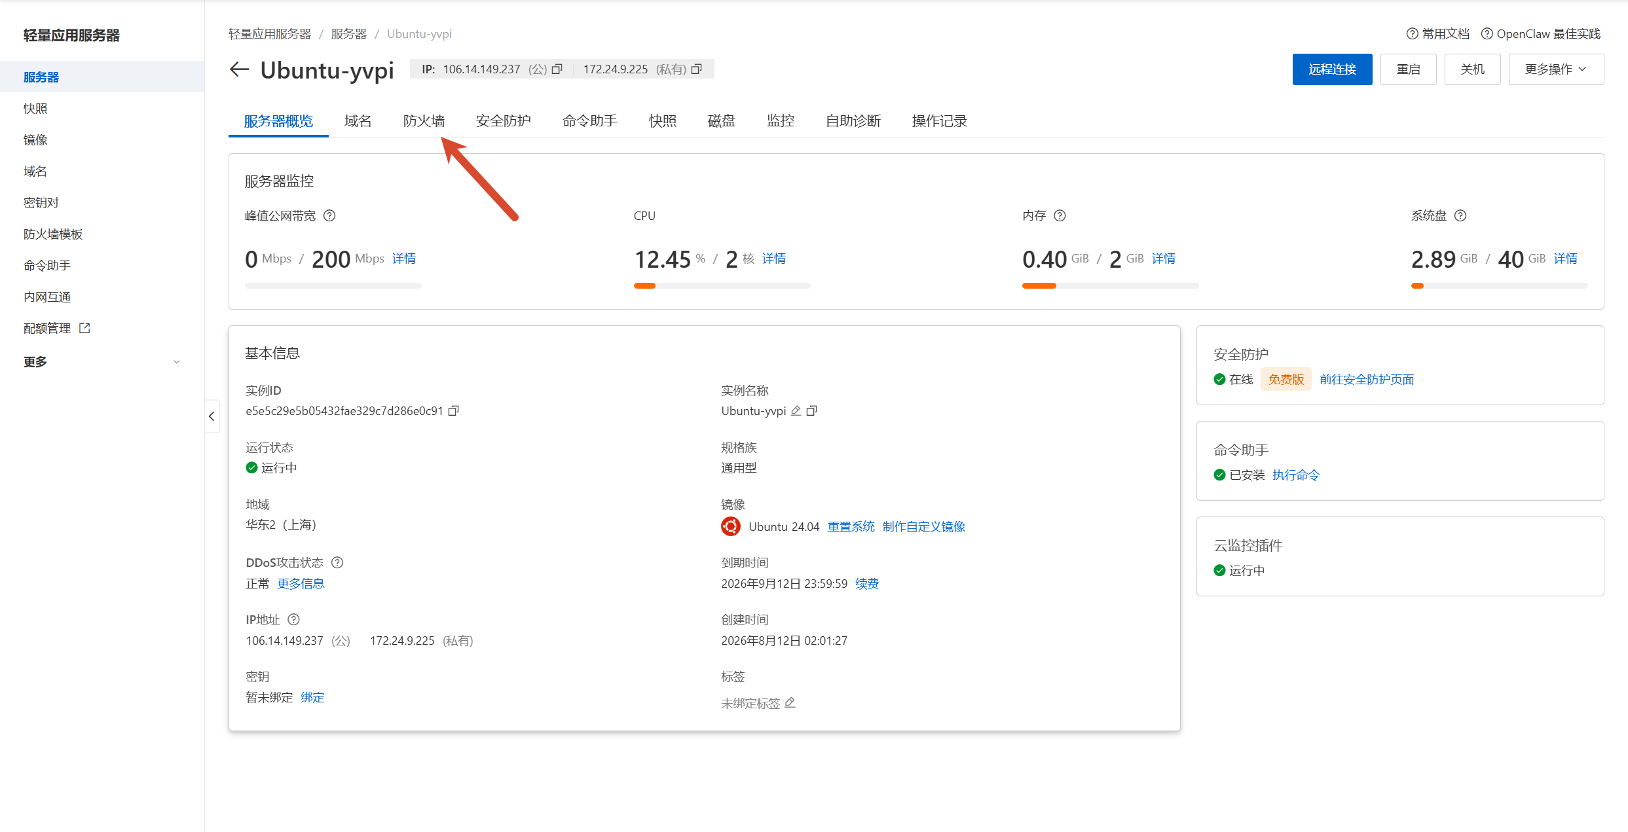Edit the 未绑定标签 tags
This screenshot has width=1628, height=832.
[x=790, y=702]
